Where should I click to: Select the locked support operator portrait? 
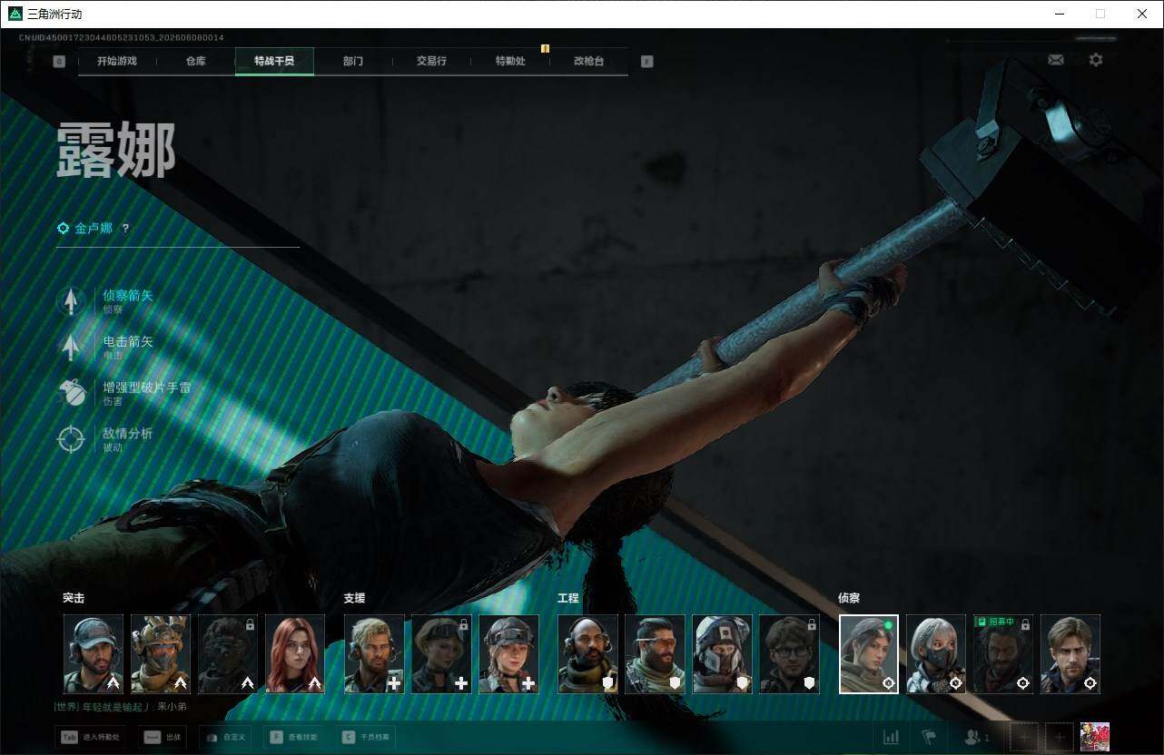(441, 654)
